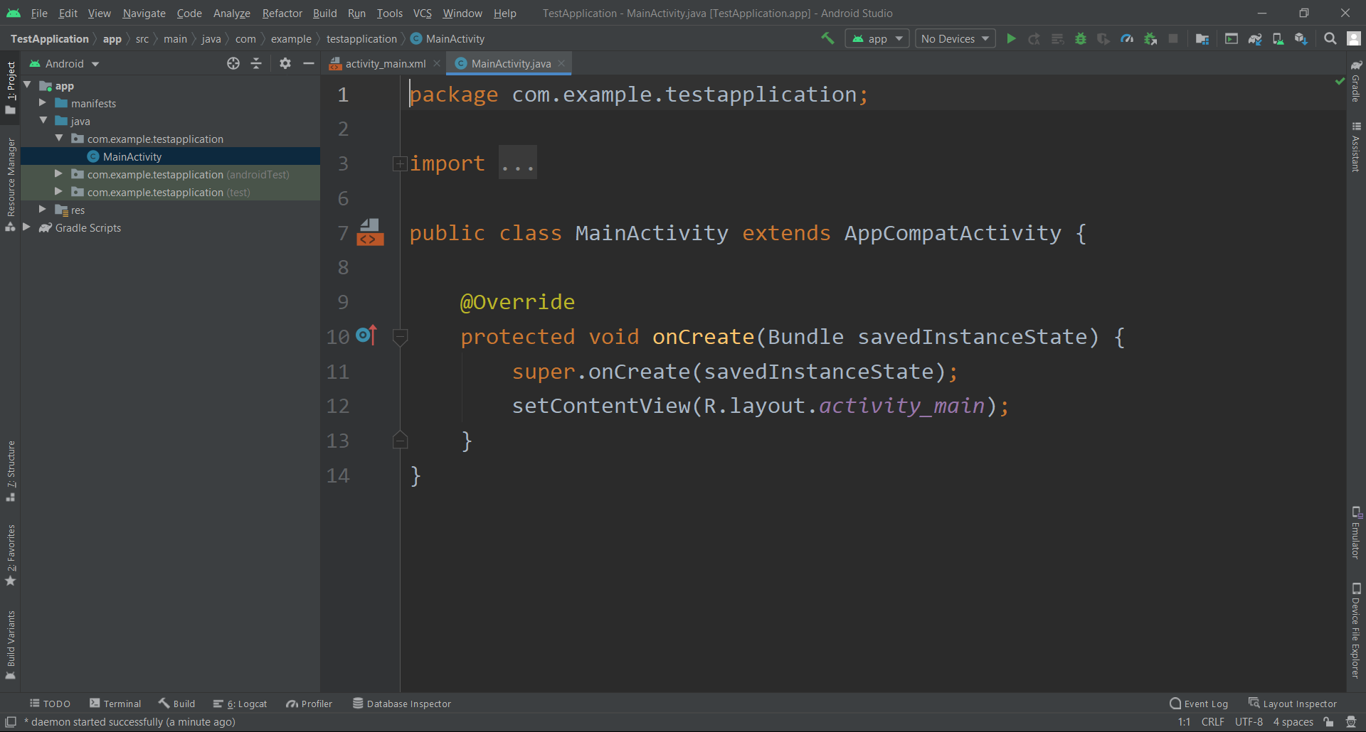Select MainActivity in the project tree

(x=132, y=156)
